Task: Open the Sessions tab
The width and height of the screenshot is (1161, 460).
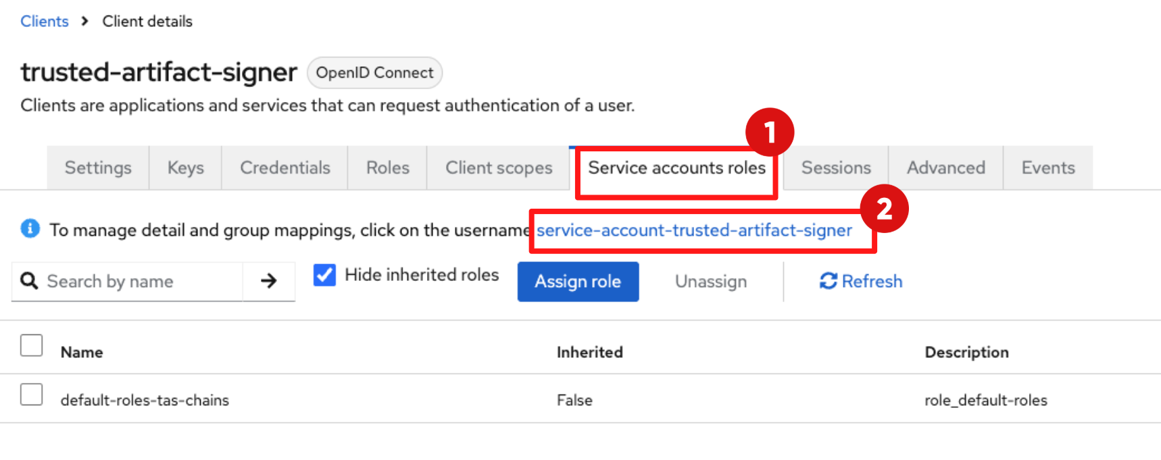Action: [835, 168]
